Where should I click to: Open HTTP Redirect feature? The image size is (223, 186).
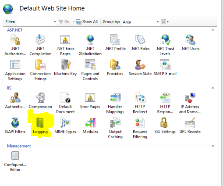pos(140,103)
